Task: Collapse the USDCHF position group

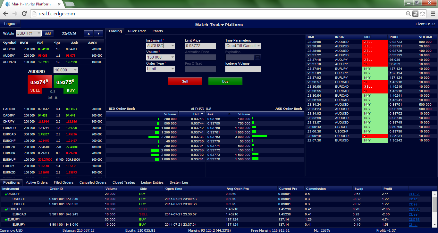Action: click(x=6, y=195)
